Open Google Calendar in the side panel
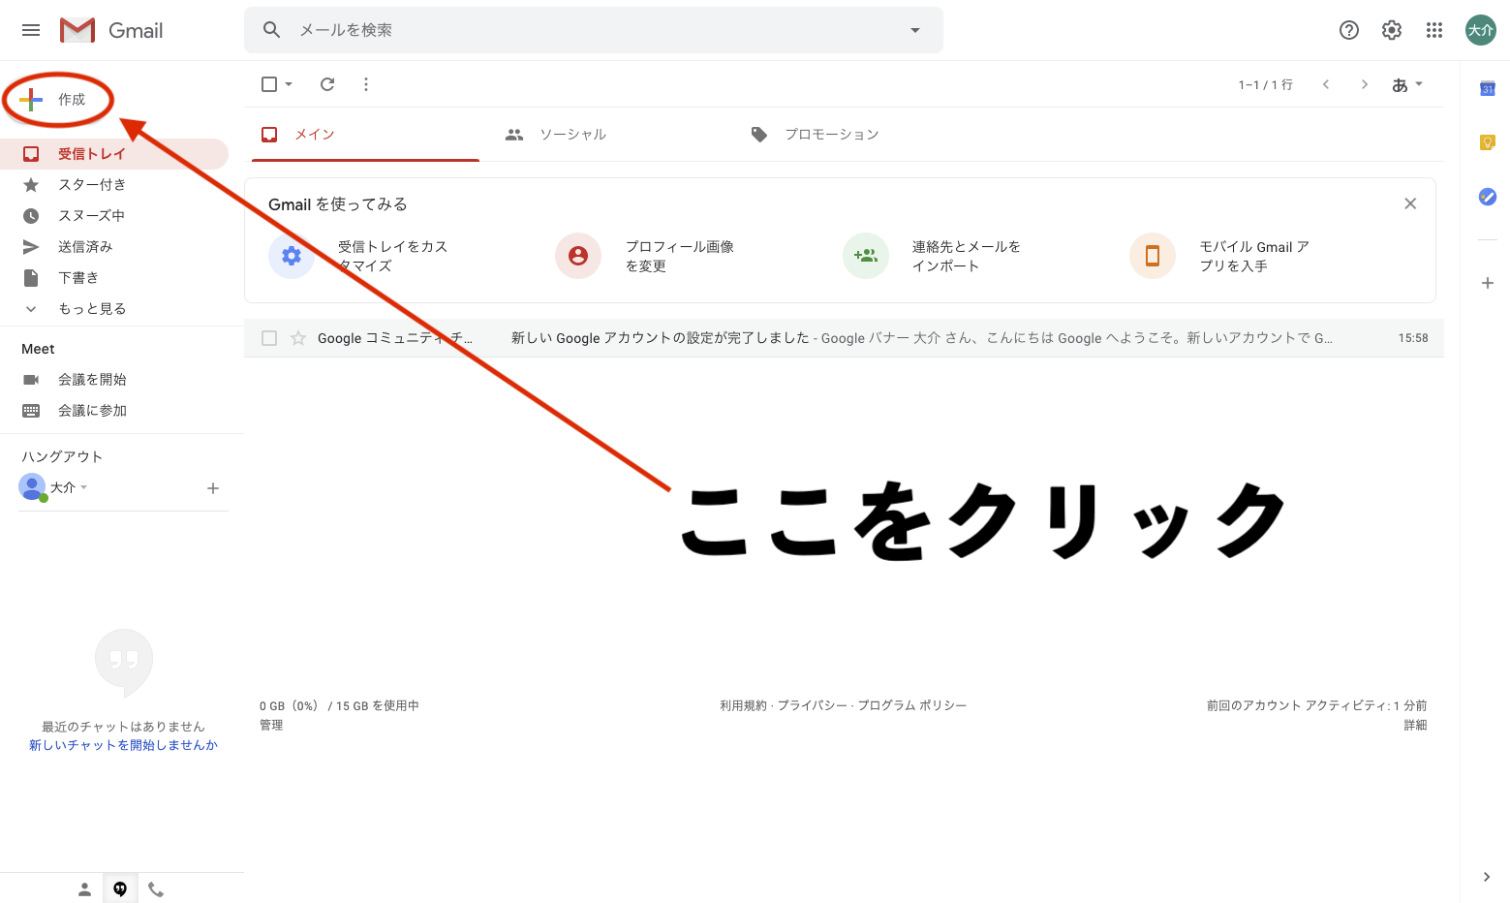The width and height of the screenshot is (1510, 903). coord(1486,88)
